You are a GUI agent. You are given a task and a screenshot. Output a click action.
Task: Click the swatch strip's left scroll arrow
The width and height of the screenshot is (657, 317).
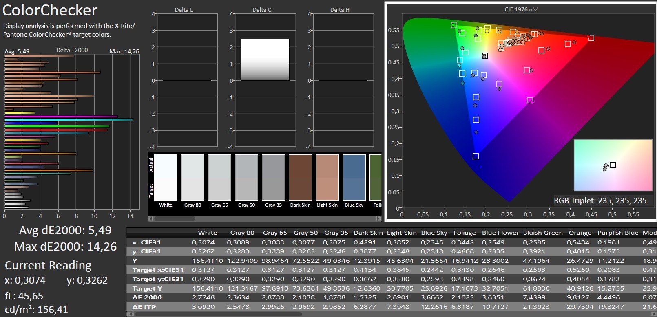point(150,219)
